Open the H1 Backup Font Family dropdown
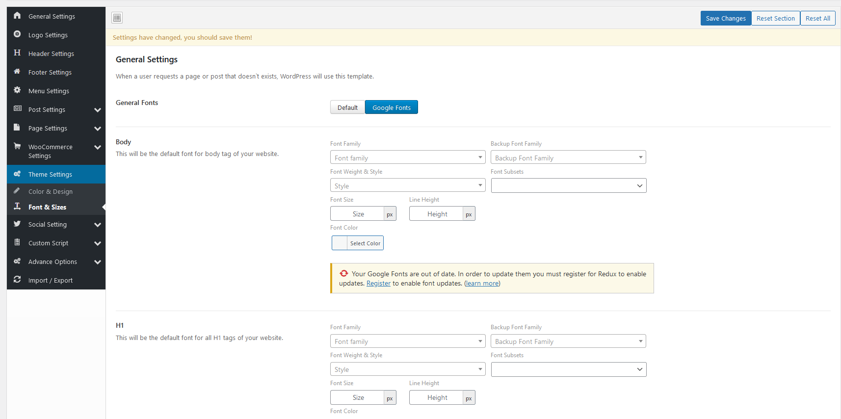This screenshot has height=419, width=841. (x=568, y=341)
